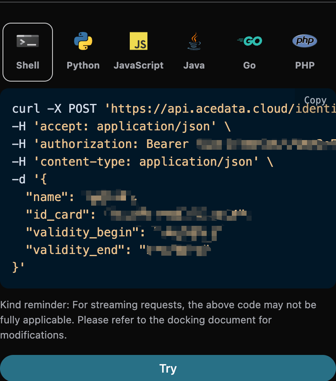Copy the curl code snippet
The image size is (336, 381).
tap(315, 100)
